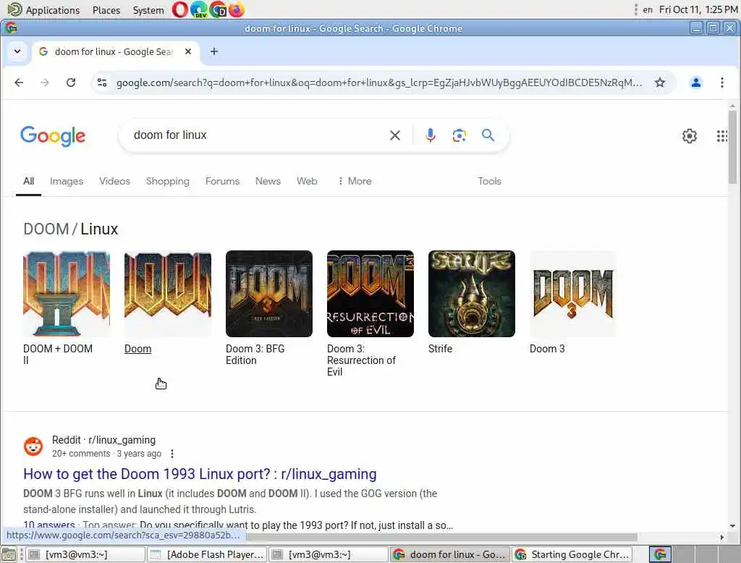This screenshot has height=563, width=741.
Task: Launch Opera from the top panel
Action: click(x=179, y=9)
